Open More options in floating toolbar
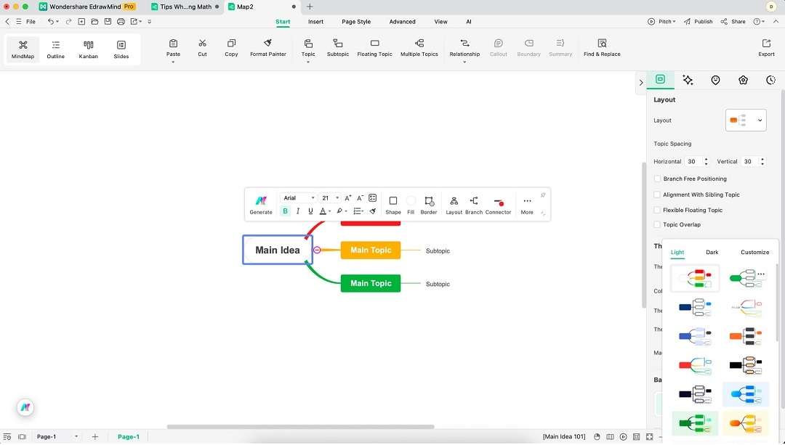 tap(527, 205)
